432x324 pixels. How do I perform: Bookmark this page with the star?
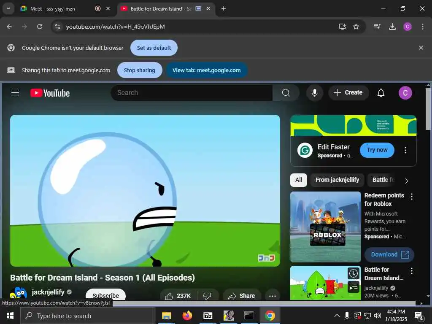[356, 27]
